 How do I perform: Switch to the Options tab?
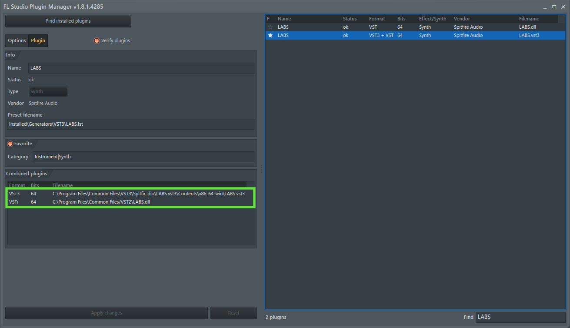click(x=17, y=40)
